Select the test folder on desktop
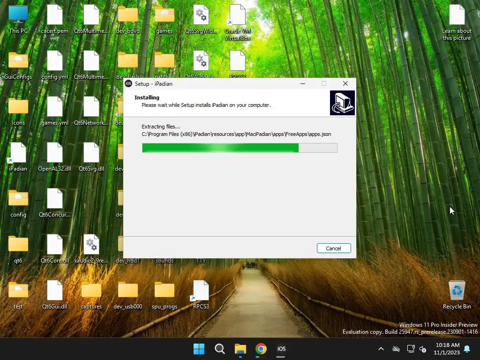Image resolution: width=480 pixels, height=360 pixels. (18, 295)
